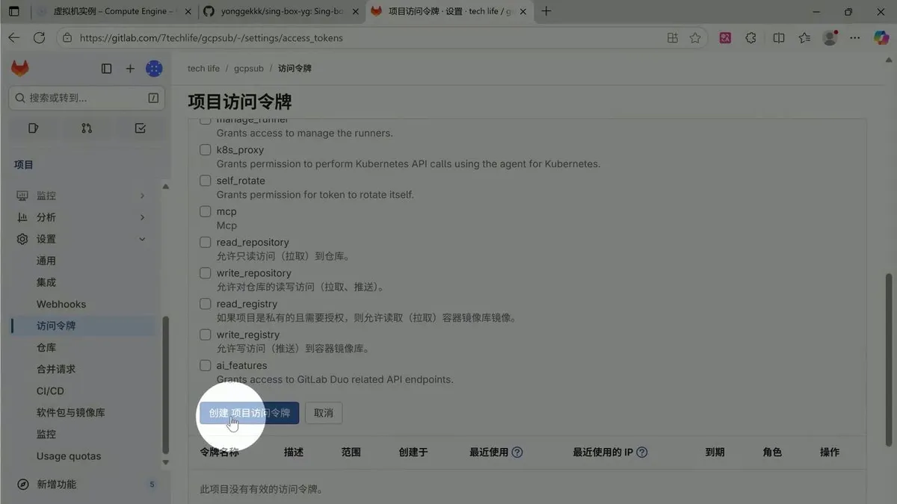Image resolution: width=897 pixels, height=504 pixels.
Task: Open the issues icon in the sidebar
Action: point(33,128)
